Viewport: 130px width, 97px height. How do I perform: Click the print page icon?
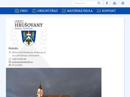tap(123, 3)
